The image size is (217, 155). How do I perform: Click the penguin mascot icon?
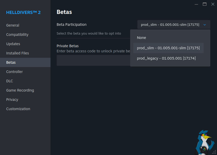[205, 142]
